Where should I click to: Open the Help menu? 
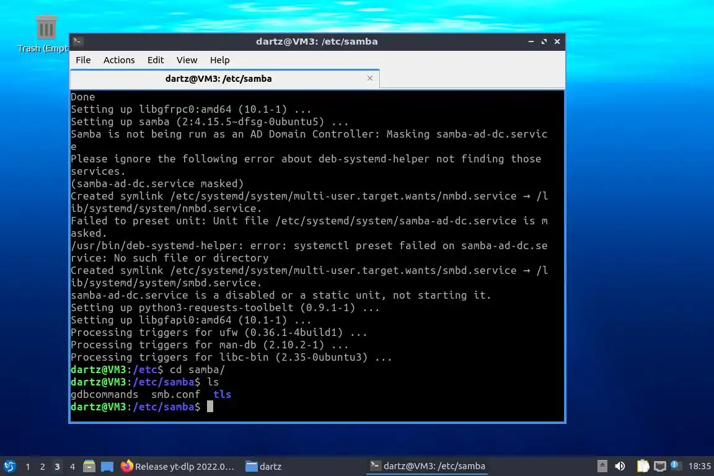pyautogui.click(x=219, y=60)
